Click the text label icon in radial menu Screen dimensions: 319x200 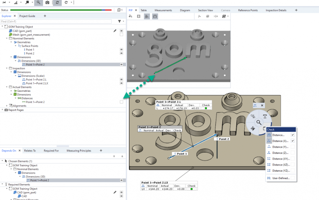265,116
